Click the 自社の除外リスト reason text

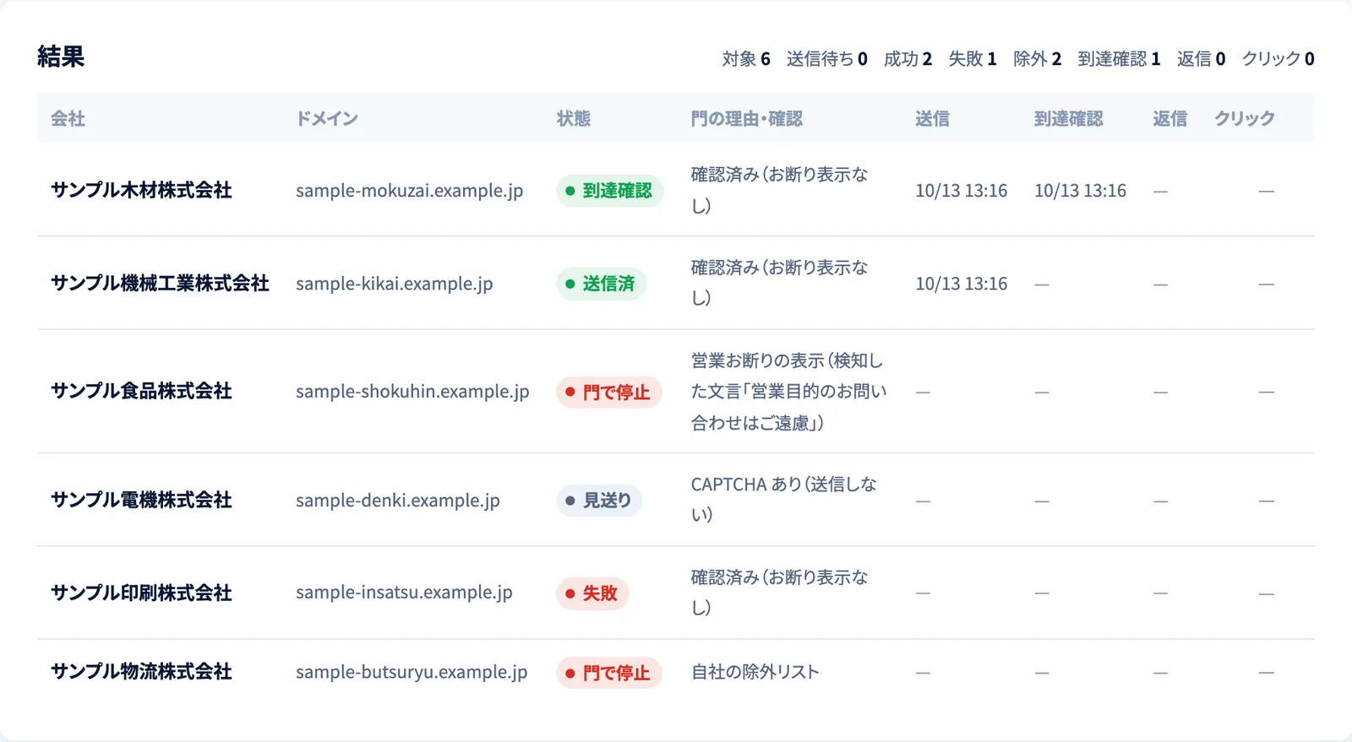pos(755,672)
